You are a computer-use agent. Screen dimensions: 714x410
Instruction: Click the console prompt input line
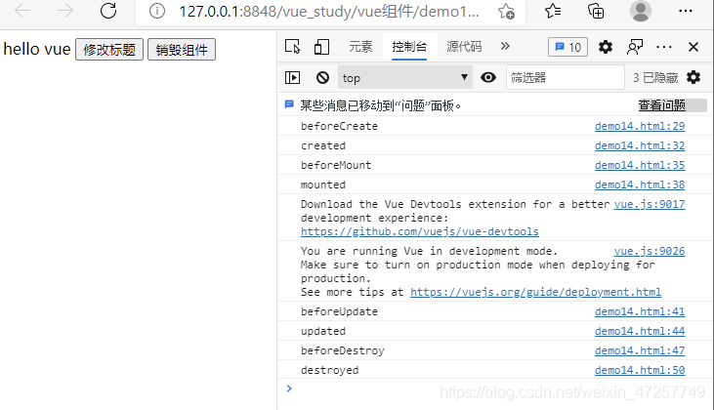[501, 389]
